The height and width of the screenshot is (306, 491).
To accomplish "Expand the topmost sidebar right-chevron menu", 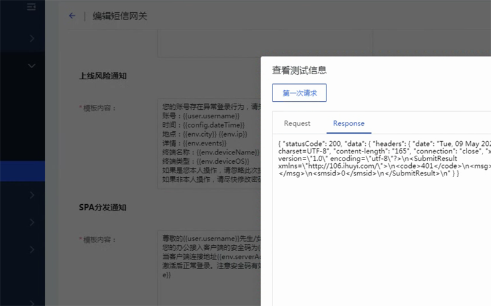I will [x=31, y=39].
